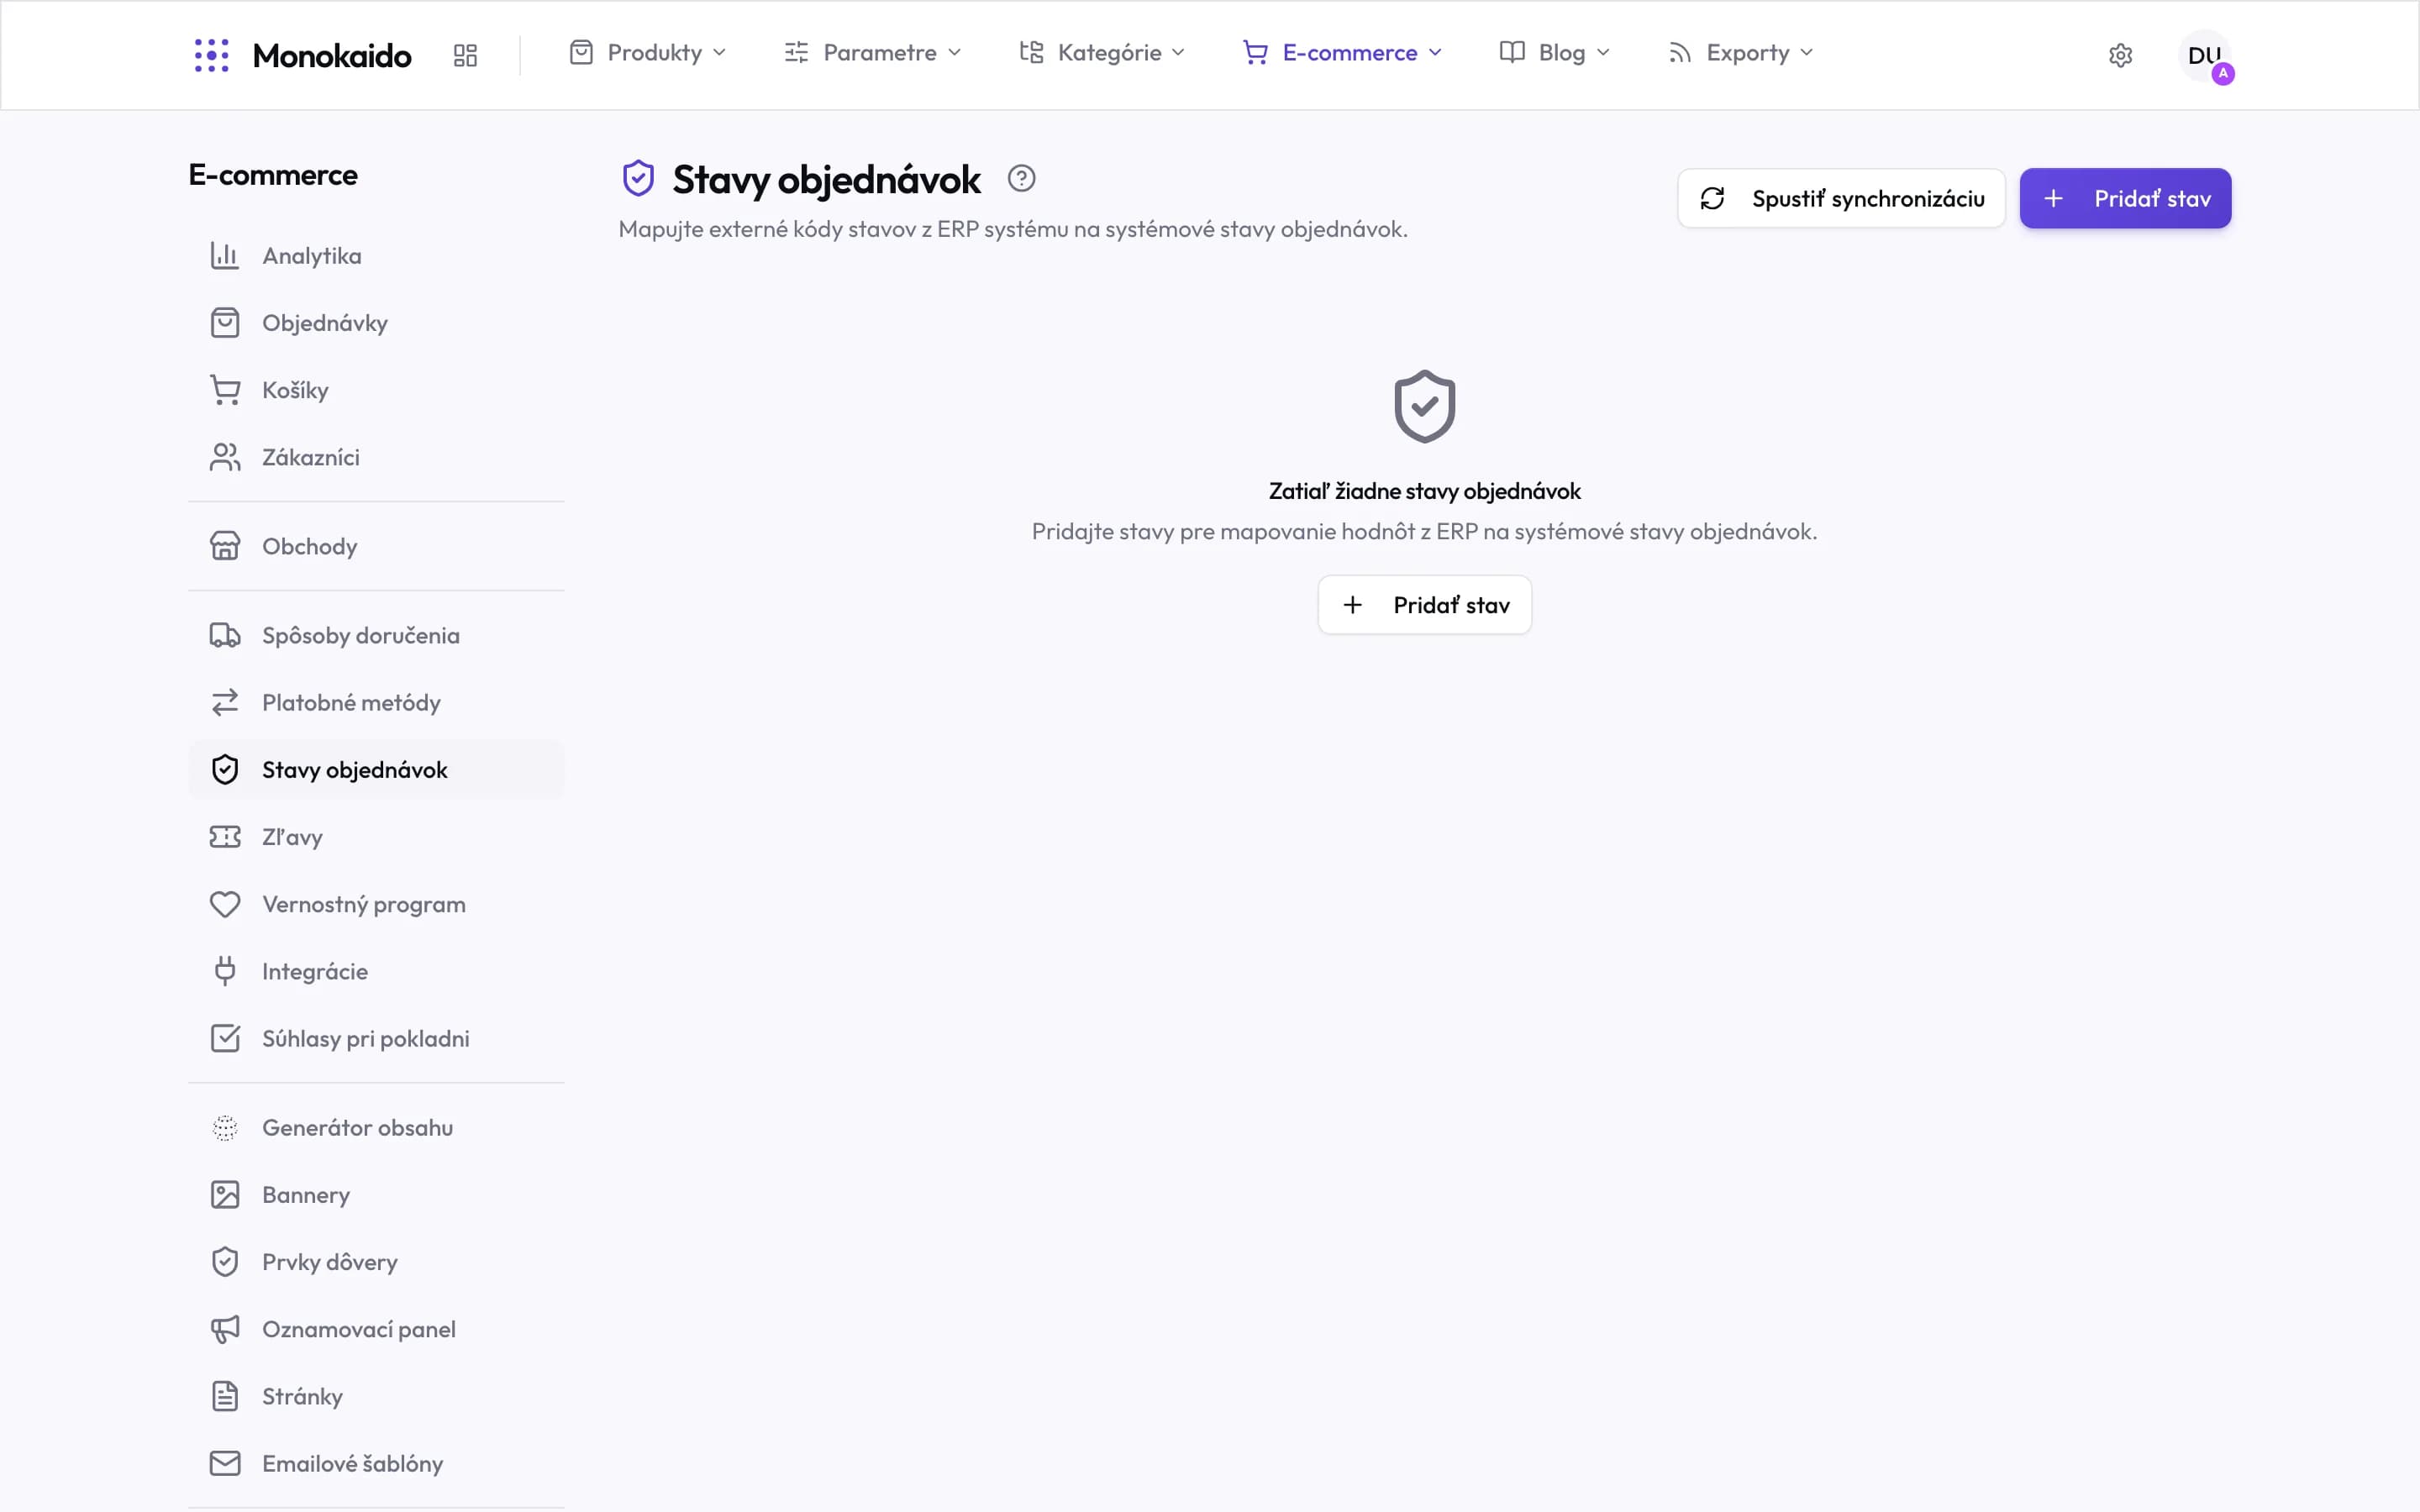Click the centered Pridať stav button
This screenshot has width=2420, height=1512.
pos(1424,605)
